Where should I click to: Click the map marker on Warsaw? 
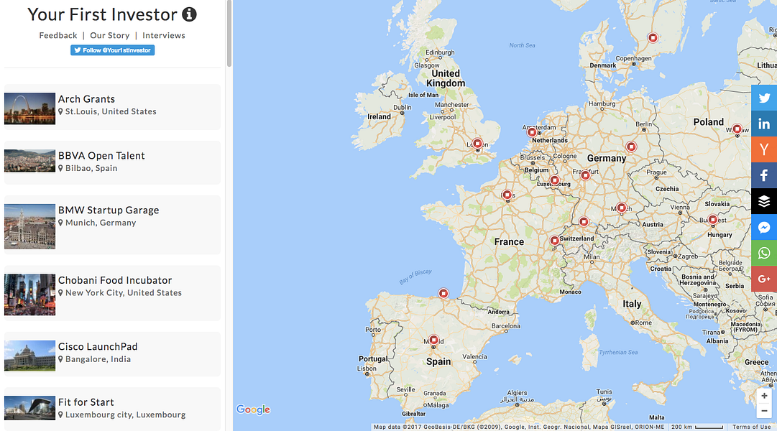[x=737, y=129]
